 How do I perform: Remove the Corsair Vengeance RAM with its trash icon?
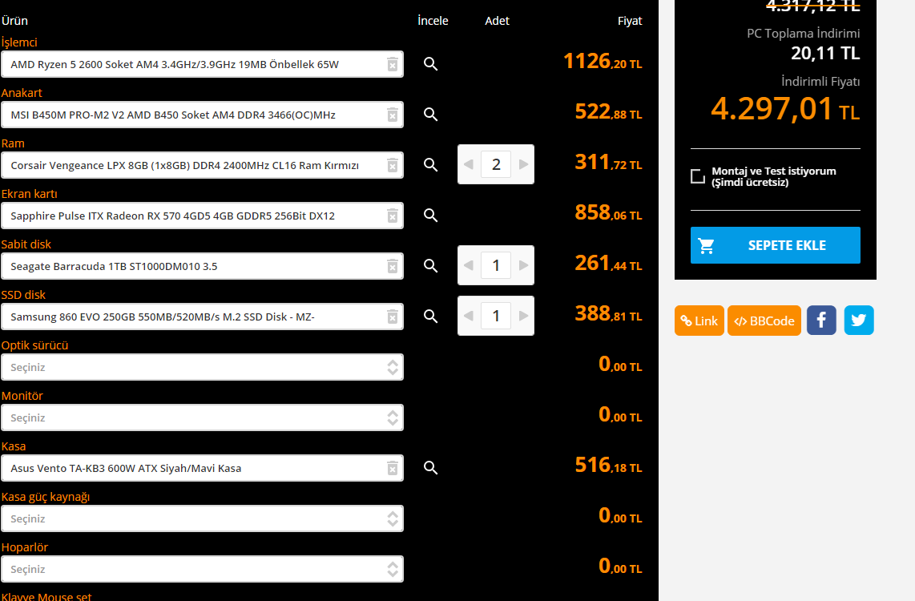click(393, 165)
